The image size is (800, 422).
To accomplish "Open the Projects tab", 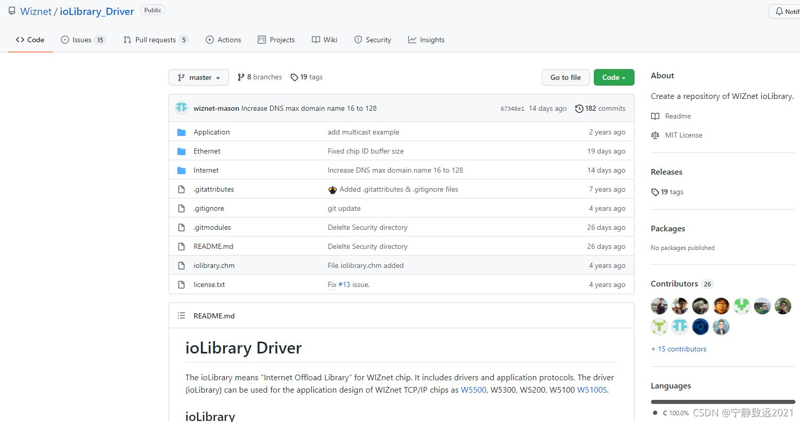I will (276, 40).
